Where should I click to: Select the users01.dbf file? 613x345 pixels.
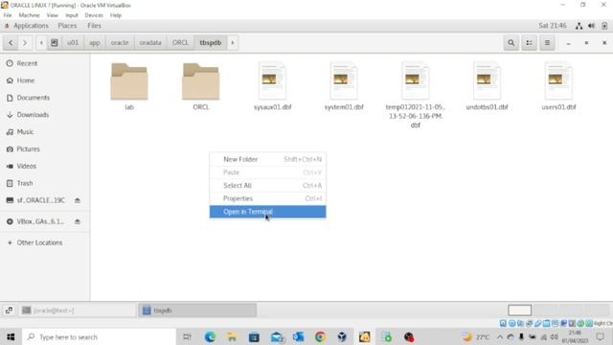click(558, 80)
